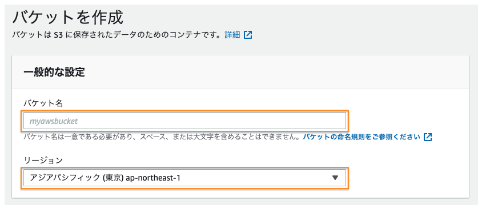Select the アジアパシフィック (東京) region value
The height and width of the screenshot is (208, 482).
77,178
